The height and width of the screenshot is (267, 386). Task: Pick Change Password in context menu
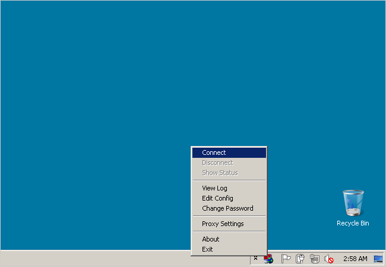click(x=229, y=208)
